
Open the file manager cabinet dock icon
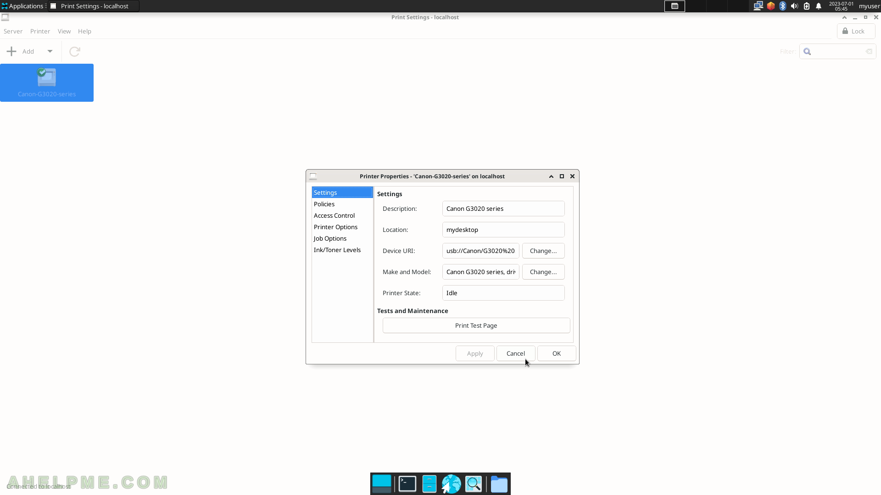point(429,484)
